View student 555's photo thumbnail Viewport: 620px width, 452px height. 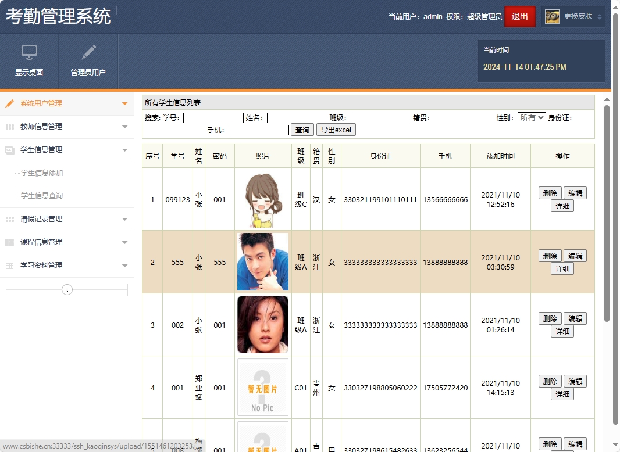pyautogui.click(x=262, y=261)
